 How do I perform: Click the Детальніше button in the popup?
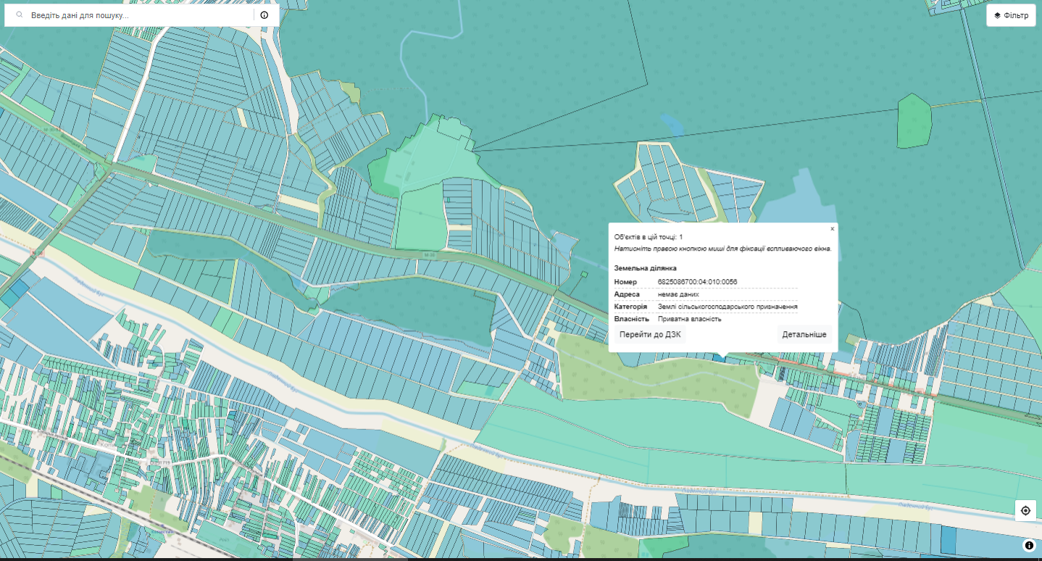[804, 335]
